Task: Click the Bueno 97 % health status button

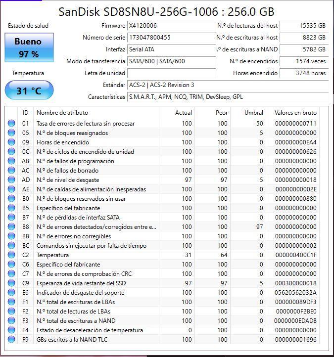Action: point(29,47)
